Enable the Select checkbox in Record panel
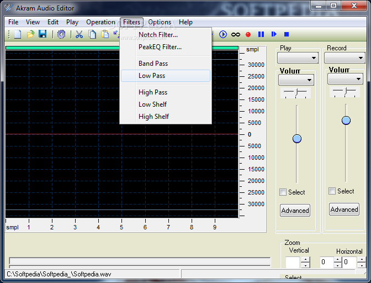The image size is (371, 283). pyautogui.click(x=332, y=191)
